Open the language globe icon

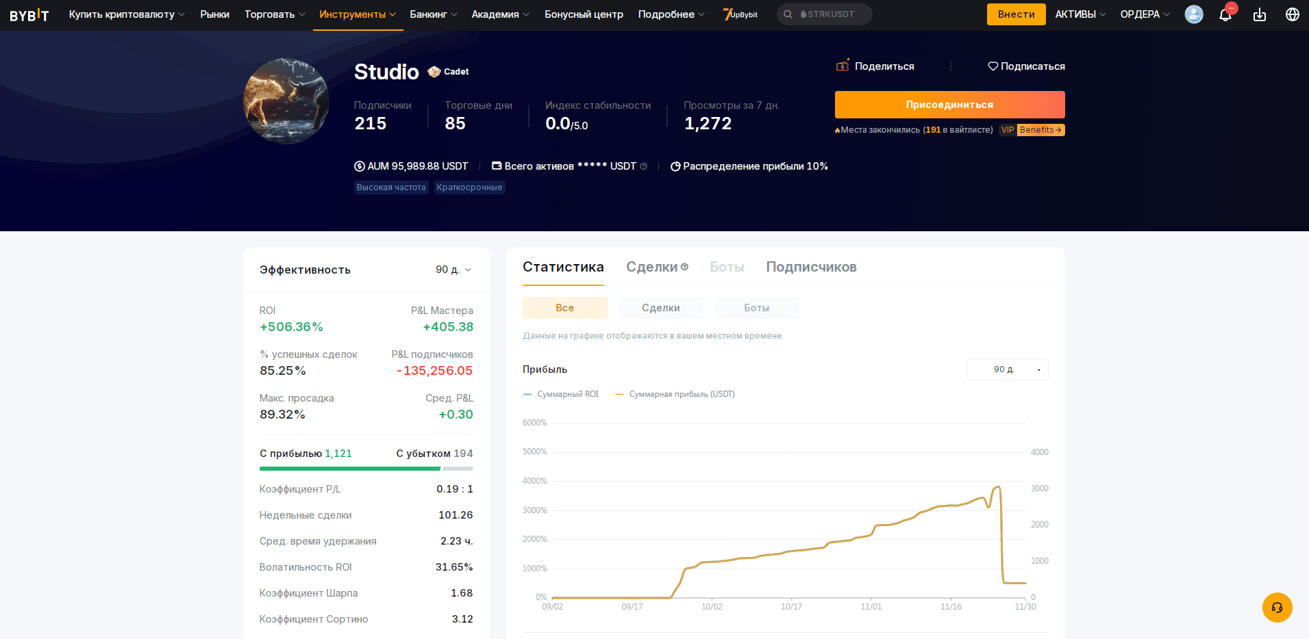tap(1293, 14)
